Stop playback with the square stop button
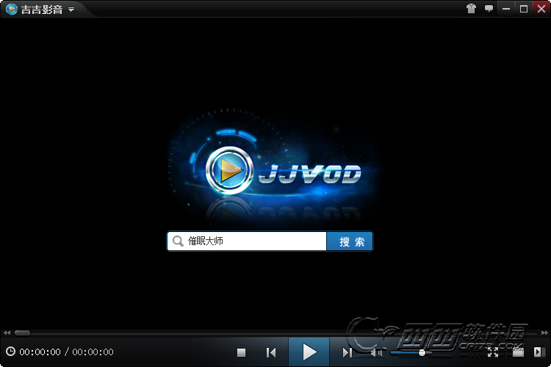Viewport: 551px width, 367px height. [241, 352]
